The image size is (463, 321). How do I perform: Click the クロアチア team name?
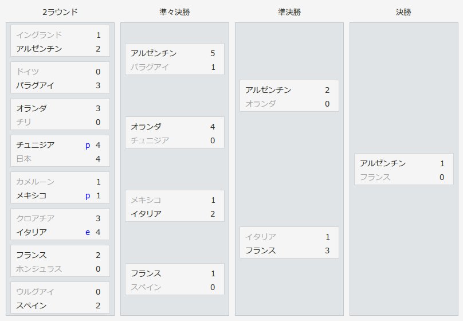click(35, 218)
